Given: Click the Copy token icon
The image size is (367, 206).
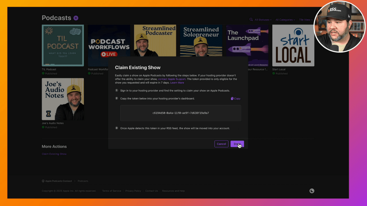Looking at the screenshot, I should (x=232, y=98).
